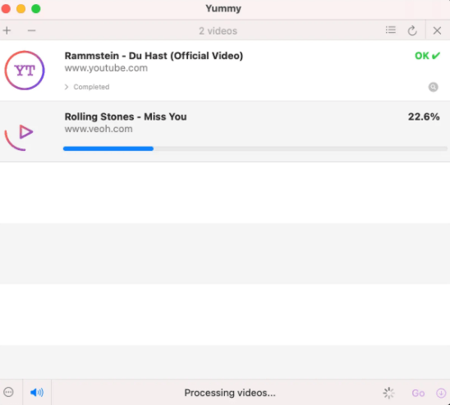Screen dimensions: 450x405
Task: Click the Go button
Action: 418,393
